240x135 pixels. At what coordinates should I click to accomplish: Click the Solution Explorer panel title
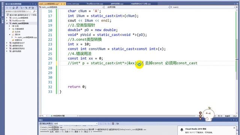click(13, 4)
